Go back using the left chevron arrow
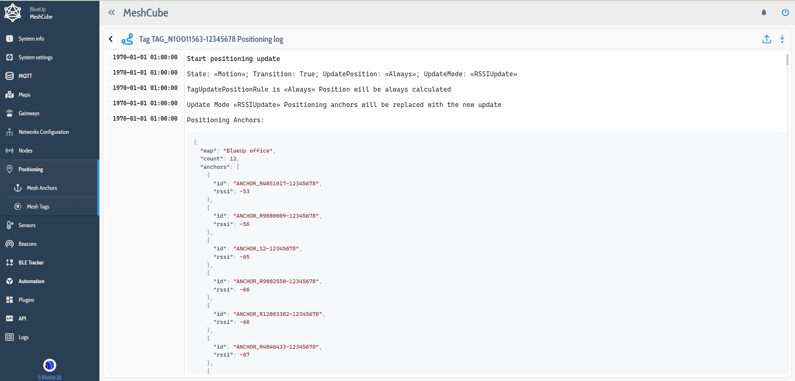The height and width of the screenshot is (381, 795). pos(111,39)
